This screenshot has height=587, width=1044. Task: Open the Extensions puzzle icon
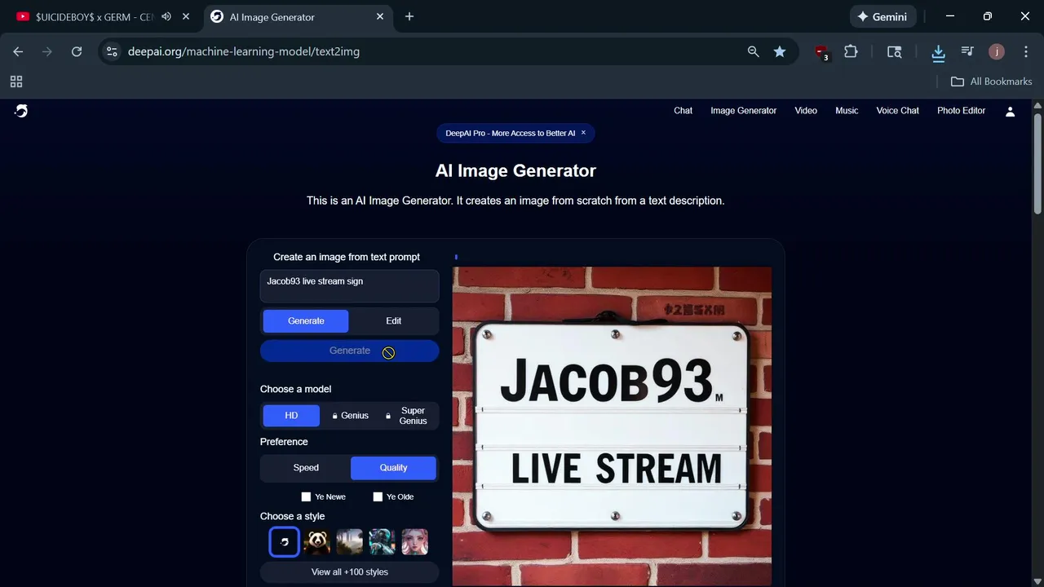pos(851,51)
